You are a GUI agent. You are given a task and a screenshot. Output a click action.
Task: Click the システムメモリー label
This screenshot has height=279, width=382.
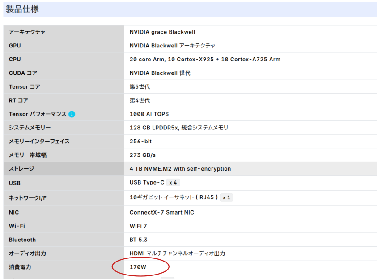30,128
